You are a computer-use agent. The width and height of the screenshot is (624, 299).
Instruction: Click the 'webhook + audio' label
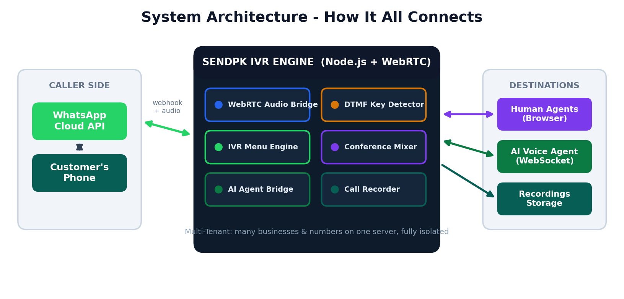(x=168, y=107)
